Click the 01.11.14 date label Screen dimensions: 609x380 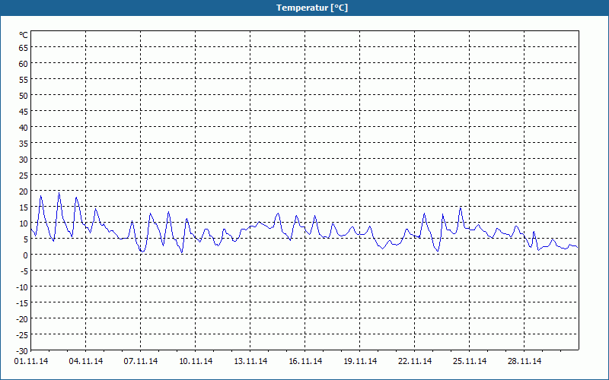click(x=31, y=362)
